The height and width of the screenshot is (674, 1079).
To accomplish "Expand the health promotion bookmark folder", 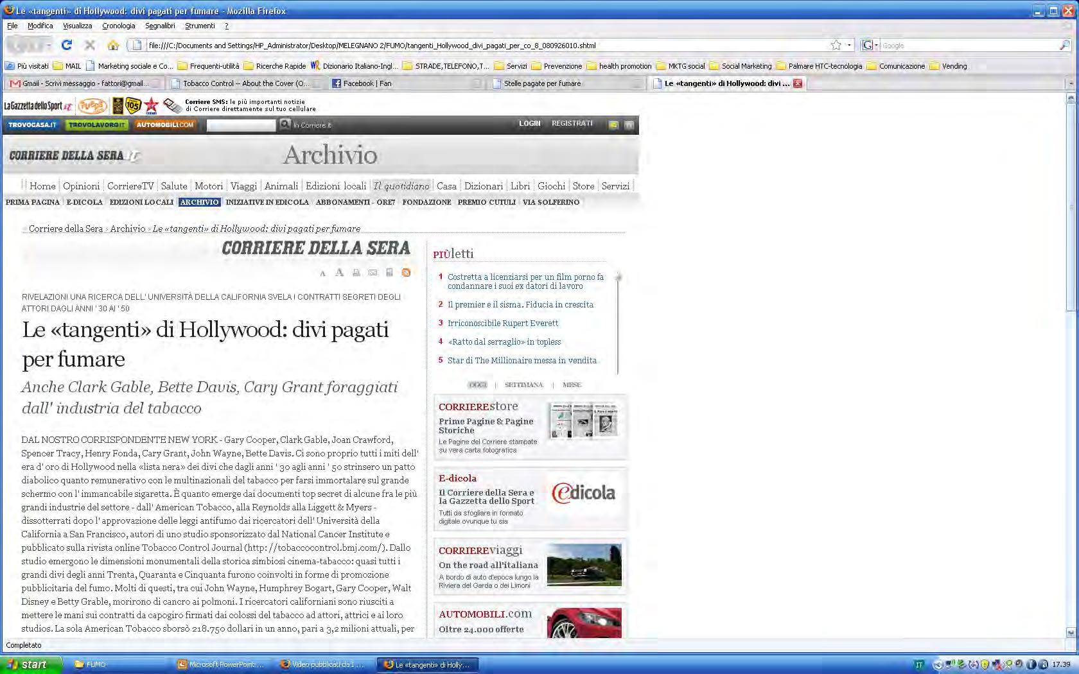I will (619, 65).
